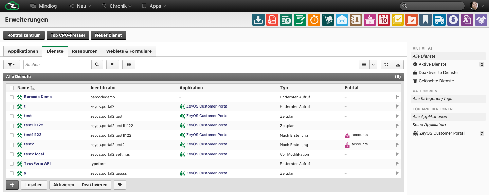Screen dimensions: 489x195
Task: Click the global search field in top bar
Action: [x=432, y=6]
